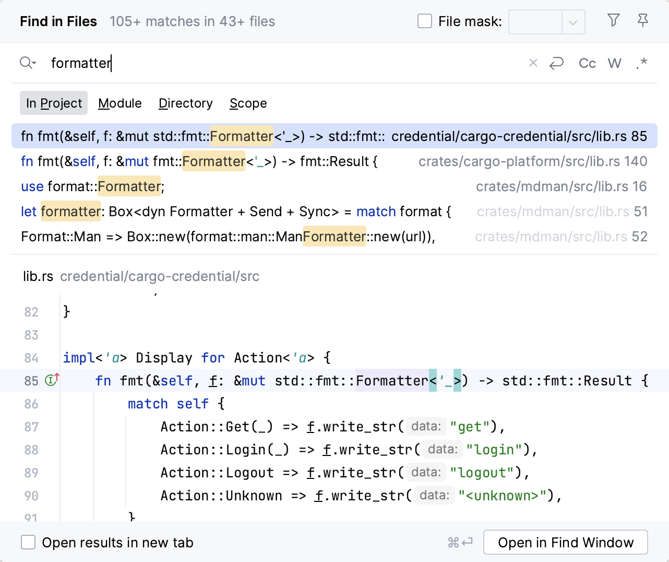This screenshot has height=562, width=669.
Task: Switch search scope to Directory
Action: pos(185,103)
